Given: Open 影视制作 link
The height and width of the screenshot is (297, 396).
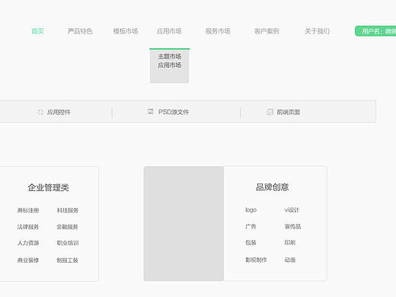Looking at the screenshot, I should click(x=256, y=260).
